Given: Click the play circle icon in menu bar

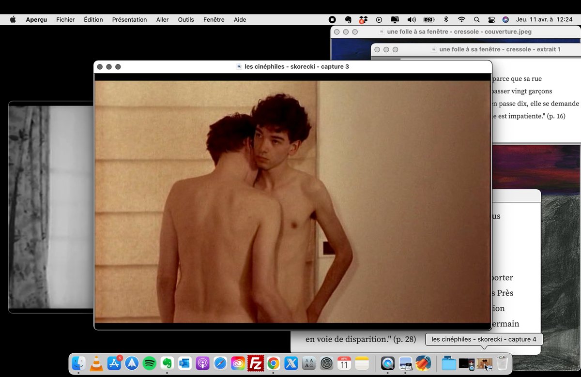Looking at the screenshot, I should (379, 20).
